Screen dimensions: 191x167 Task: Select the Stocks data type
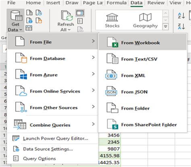pos(112,21)
